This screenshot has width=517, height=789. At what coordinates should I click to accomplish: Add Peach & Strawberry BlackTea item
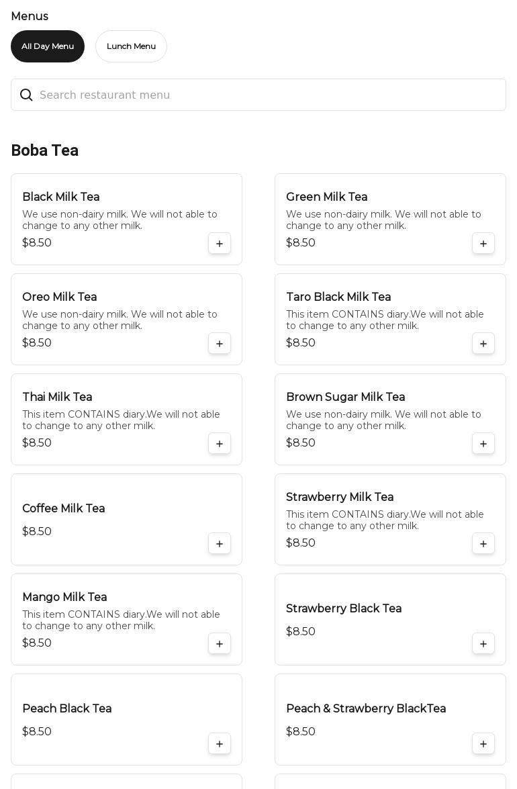[x=483, y=743]
